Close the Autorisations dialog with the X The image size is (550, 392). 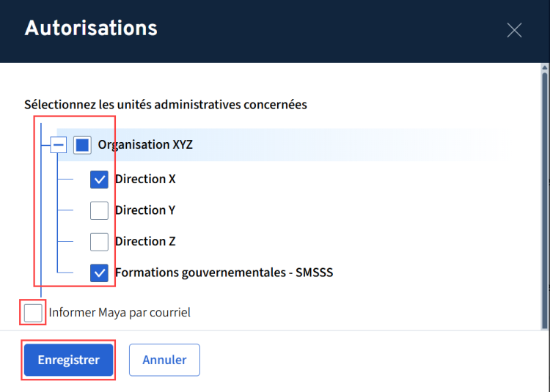point(514,30)
